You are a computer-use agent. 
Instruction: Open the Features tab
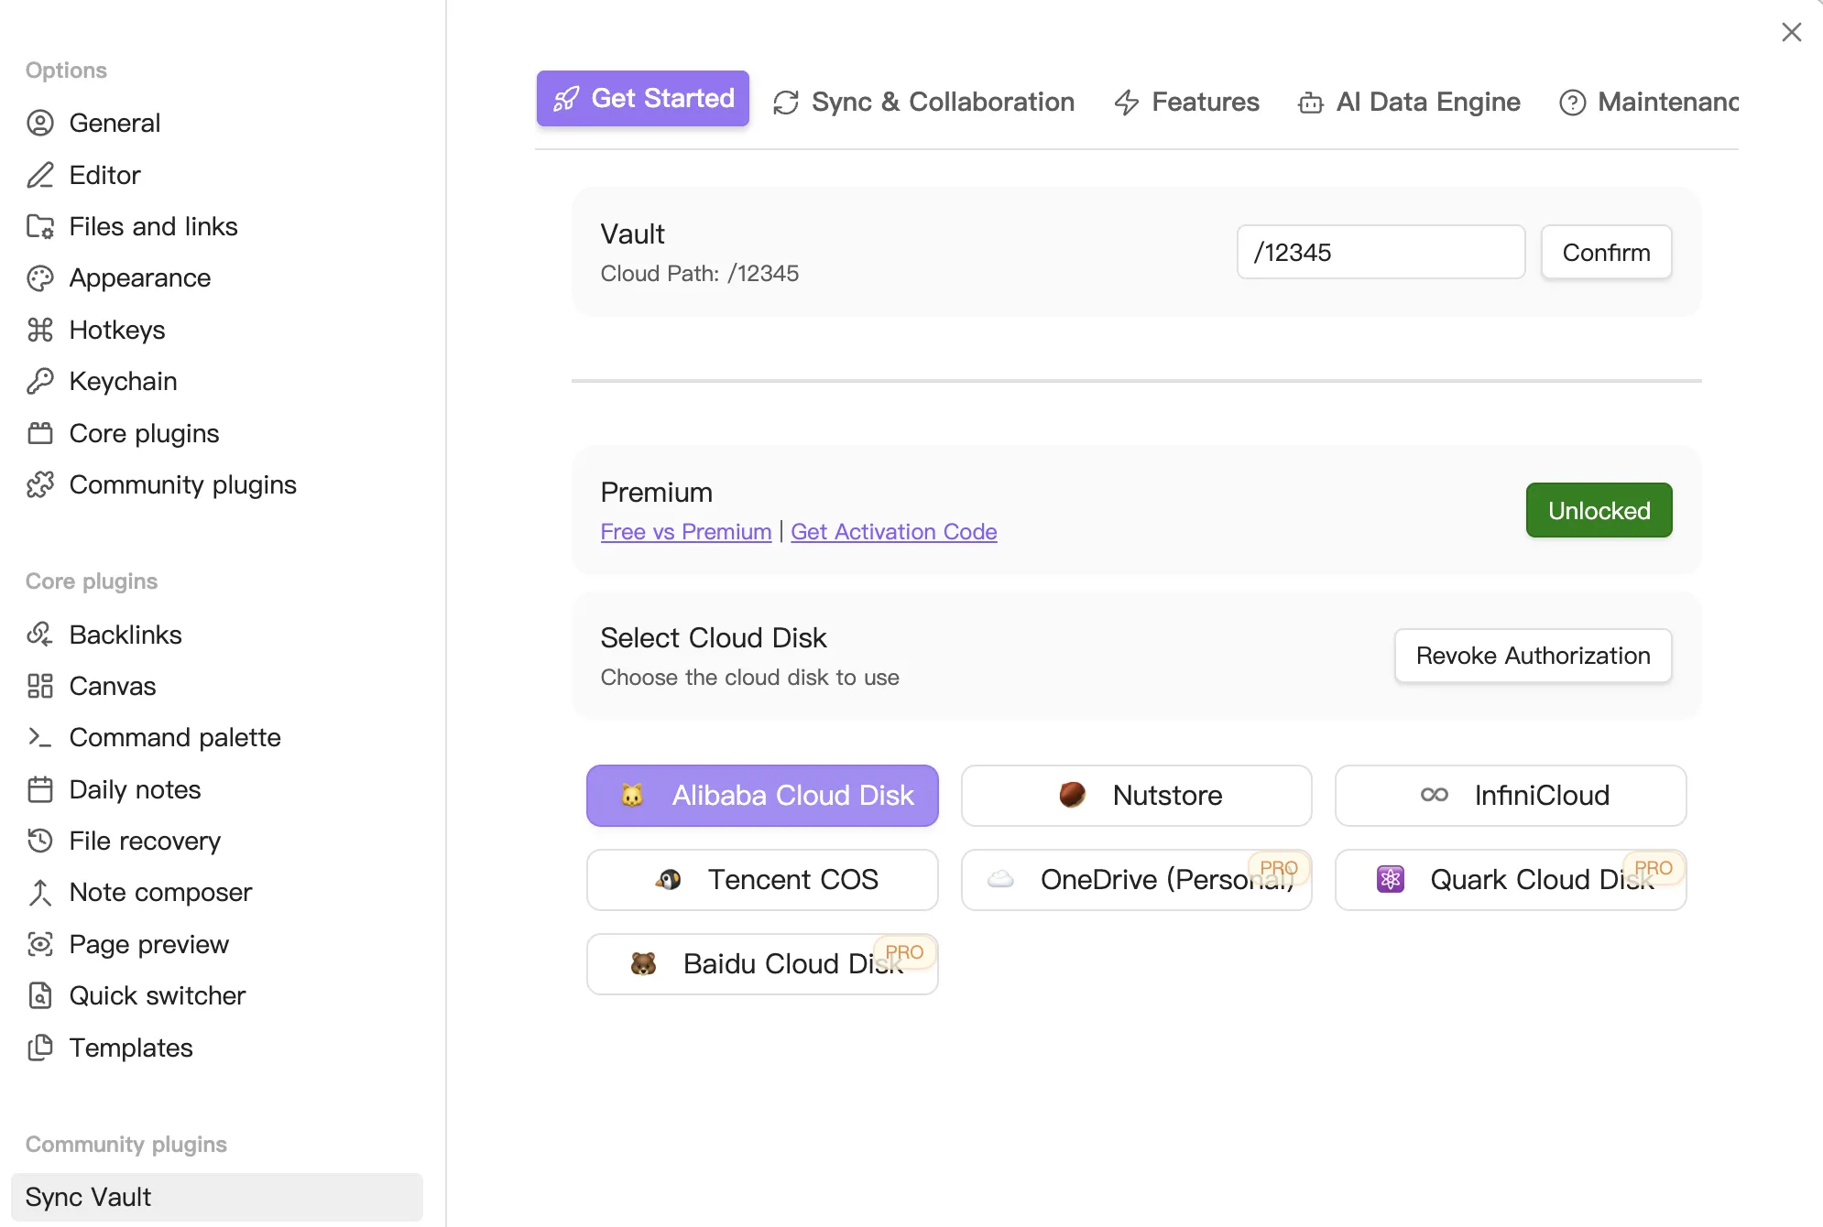[1186, 103]
